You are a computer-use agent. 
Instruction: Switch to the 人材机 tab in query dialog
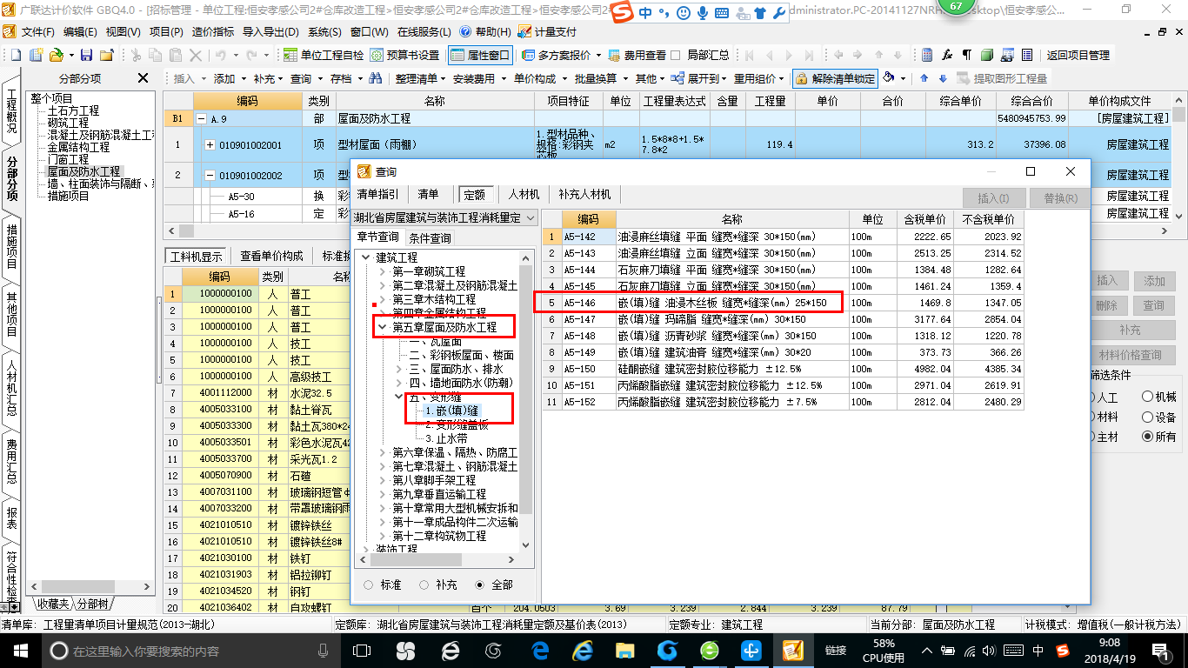point(524,194)
